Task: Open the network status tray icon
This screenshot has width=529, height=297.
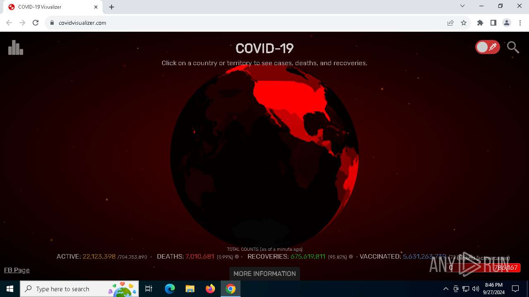Action: click(x=466, y=289)
